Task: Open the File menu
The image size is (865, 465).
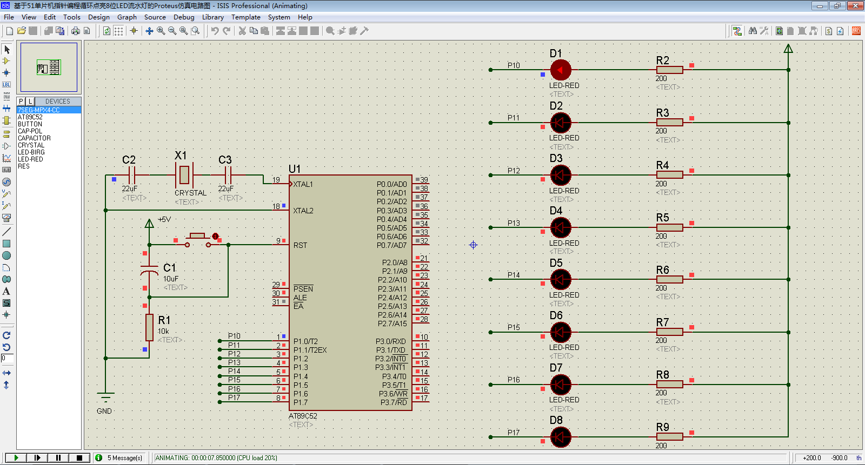Action: click(9, 17)
